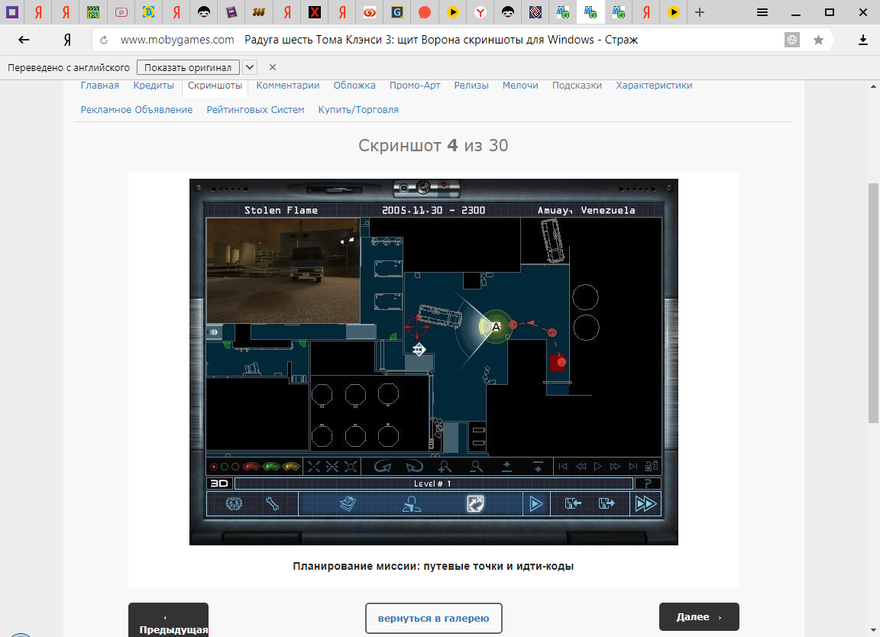Select the Скриншоты tab
The height and width of the screenshot is (637, 880).
coord(215,86)
